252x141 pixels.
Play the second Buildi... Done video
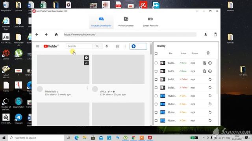click(210, 71)
